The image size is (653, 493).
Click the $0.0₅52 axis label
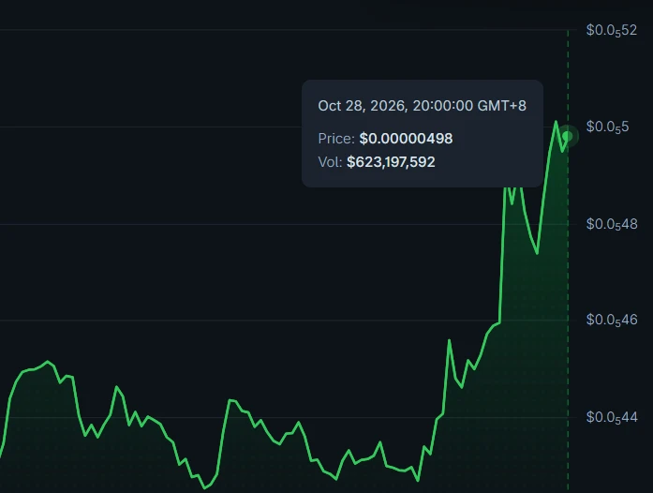612,30
